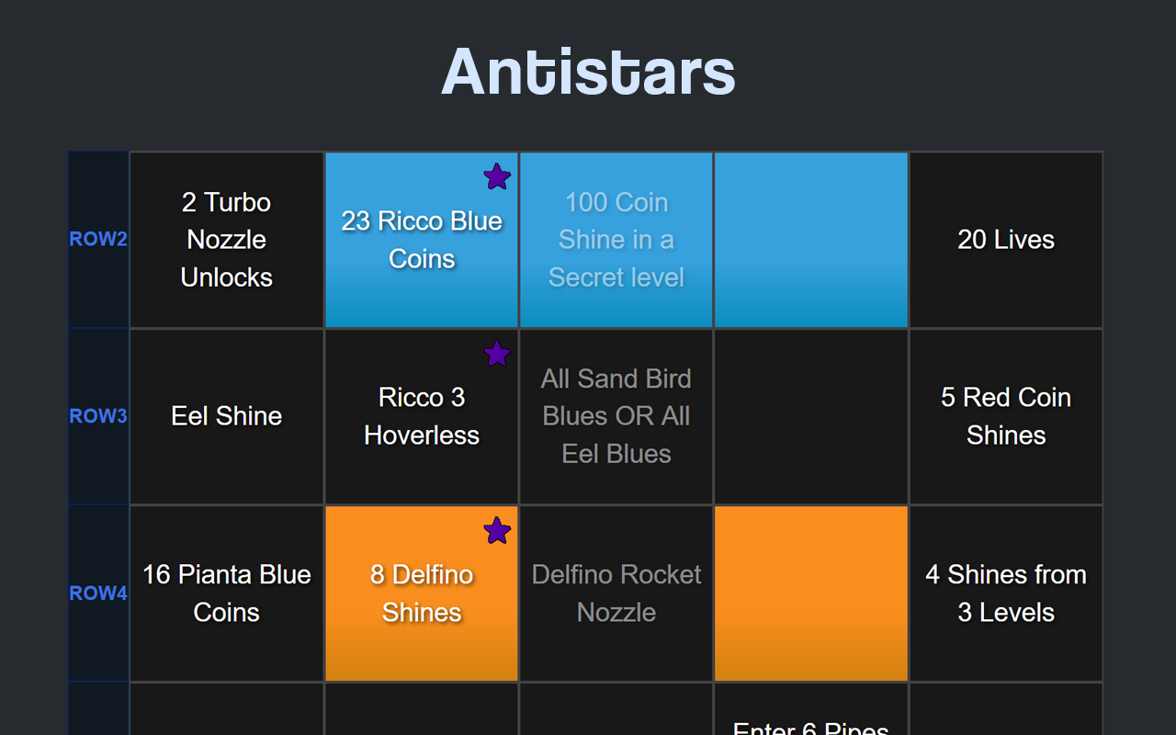Select the "16 Pianta Blue Coins" cell
Screen dimensions: 1176x735
[x=226, y=593]
